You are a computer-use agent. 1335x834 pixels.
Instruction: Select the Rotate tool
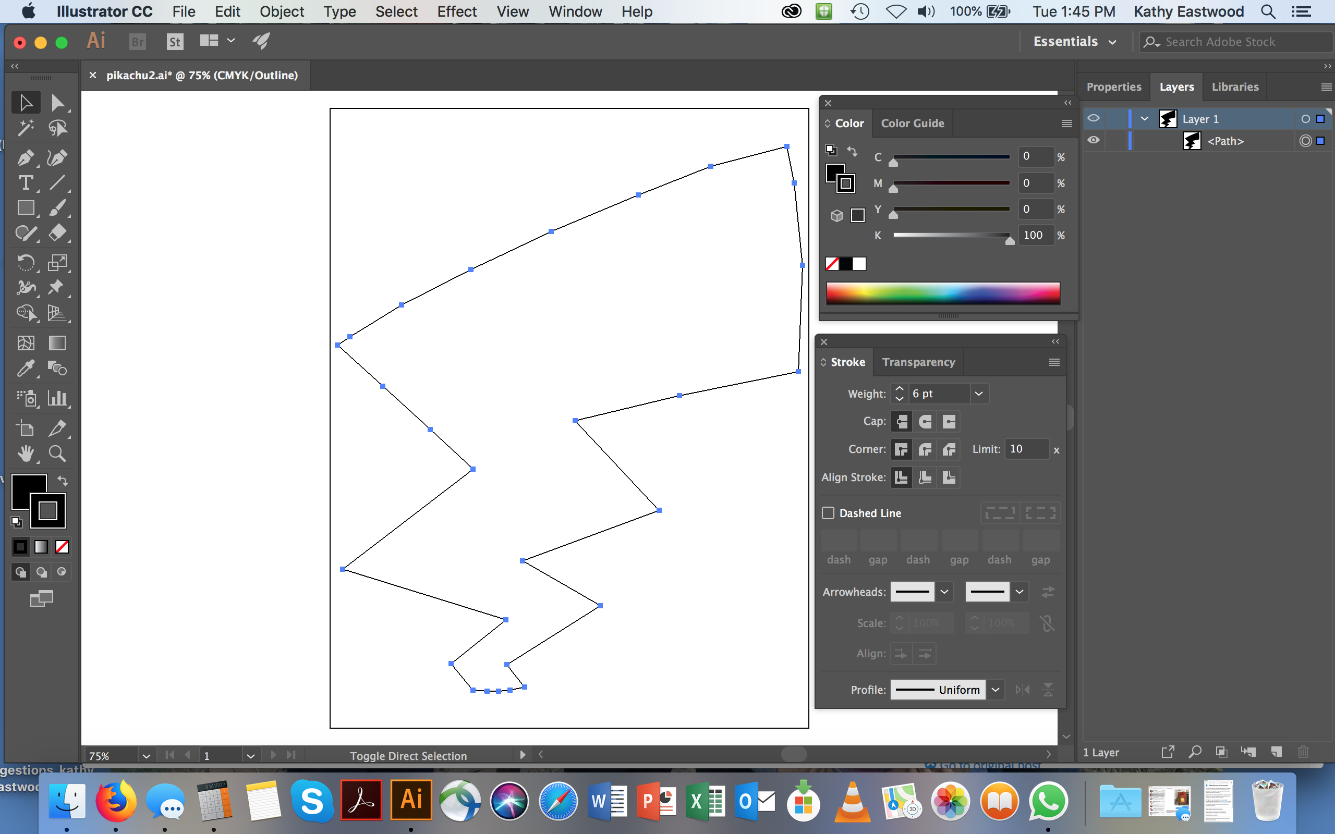[26, 263]
